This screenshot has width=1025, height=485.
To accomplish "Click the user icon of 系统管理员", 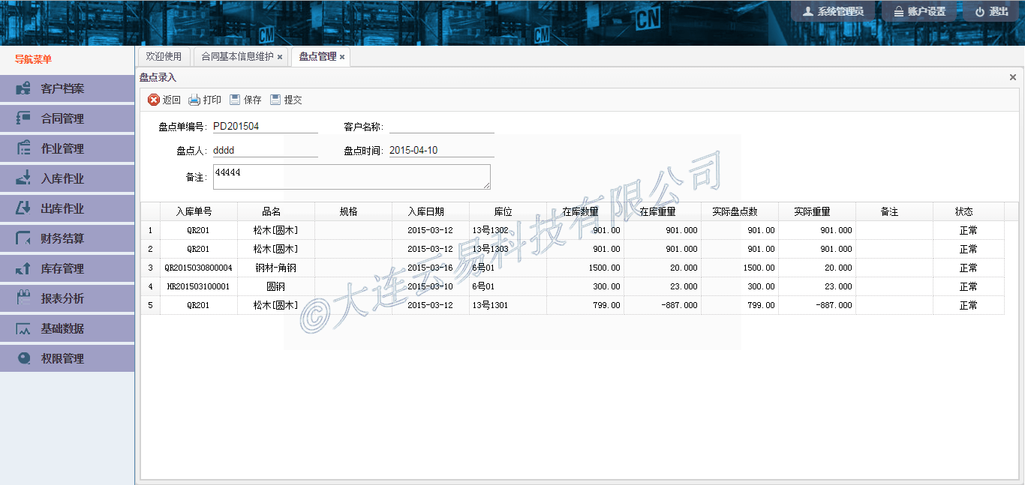I will point(808,12).
